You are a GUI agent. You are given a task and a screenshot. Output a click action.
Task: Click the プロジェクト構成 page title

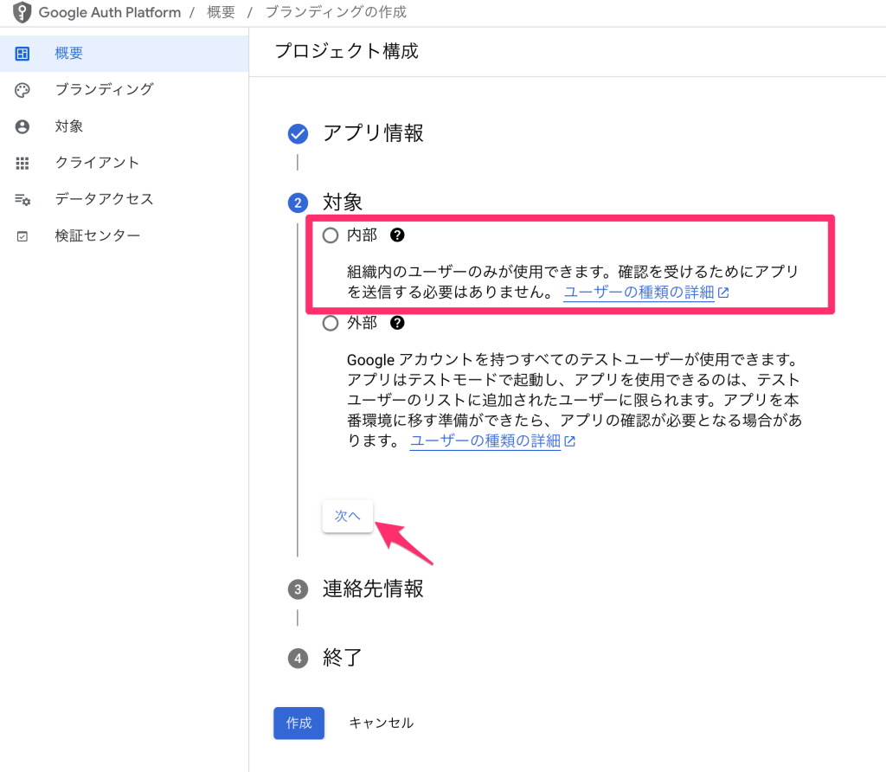[x=346, y=51]
